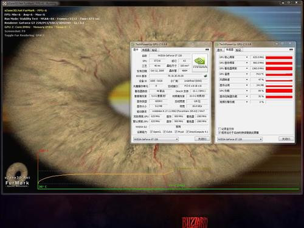Open the 视频引擎负载 sensor dropdown
The image size is (304, 228).
click(x=247, y=102)
